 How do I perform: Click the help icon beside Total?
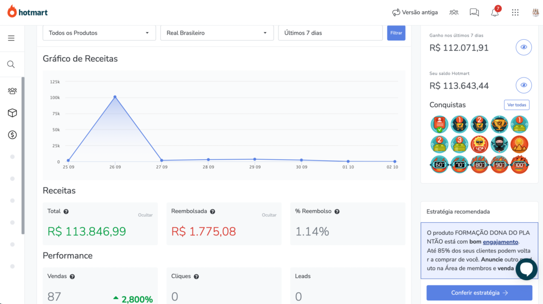66,212
